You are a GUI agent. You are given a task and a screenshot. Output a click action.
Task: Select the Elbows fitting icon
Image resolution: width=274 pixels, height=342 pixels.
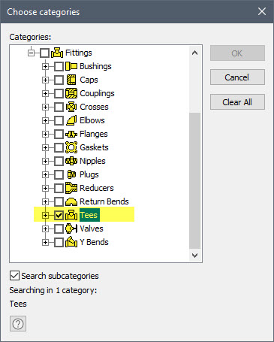(71, 120)
